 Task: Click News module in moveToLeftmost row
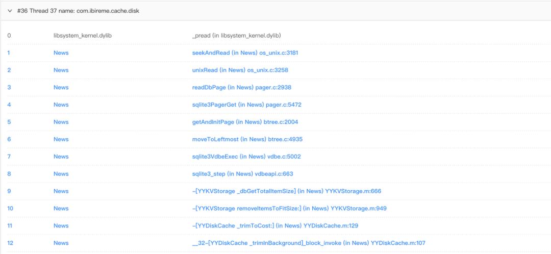point(61,139)
